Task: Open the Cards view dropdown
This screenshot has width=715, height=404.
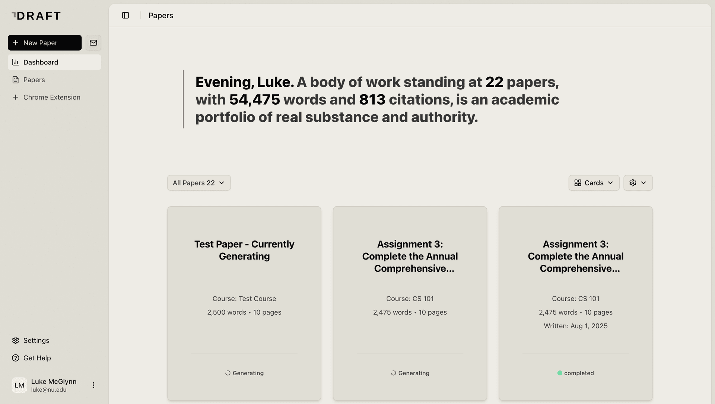Action: coord(594,183)
